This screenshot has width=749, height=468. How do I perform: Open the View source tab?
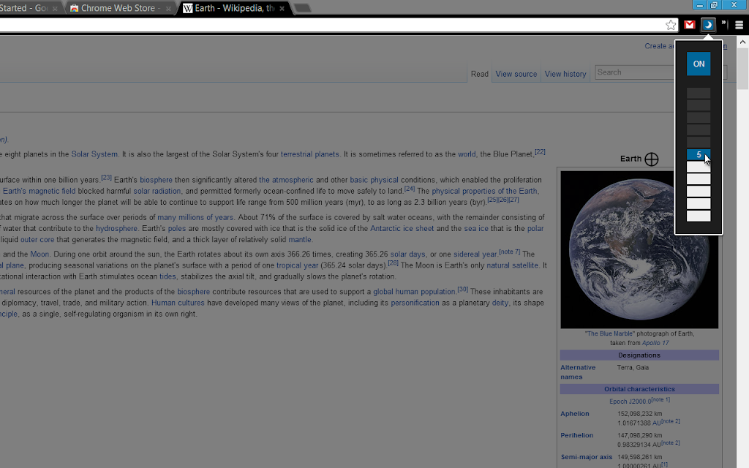516,74
